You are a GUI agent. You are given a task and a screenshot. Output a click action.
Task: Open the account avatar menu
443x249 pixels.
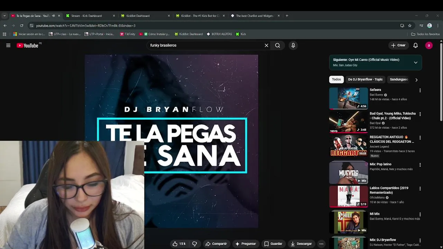tap(429, 45)
